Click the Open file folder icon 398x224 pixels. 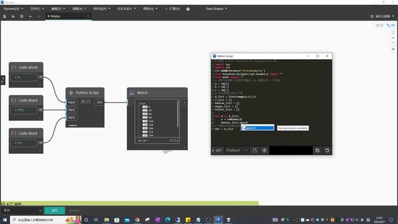(13, 16)
